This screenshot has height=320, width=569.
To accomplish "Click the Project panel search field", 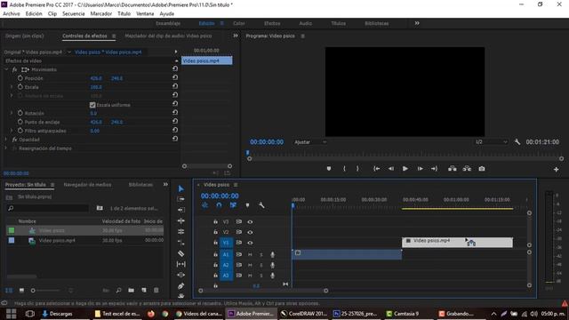I will 47,208.
